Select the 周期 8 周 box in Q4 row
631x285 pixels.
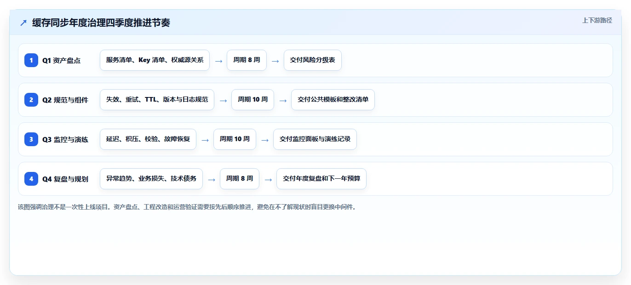coord(240,179)
